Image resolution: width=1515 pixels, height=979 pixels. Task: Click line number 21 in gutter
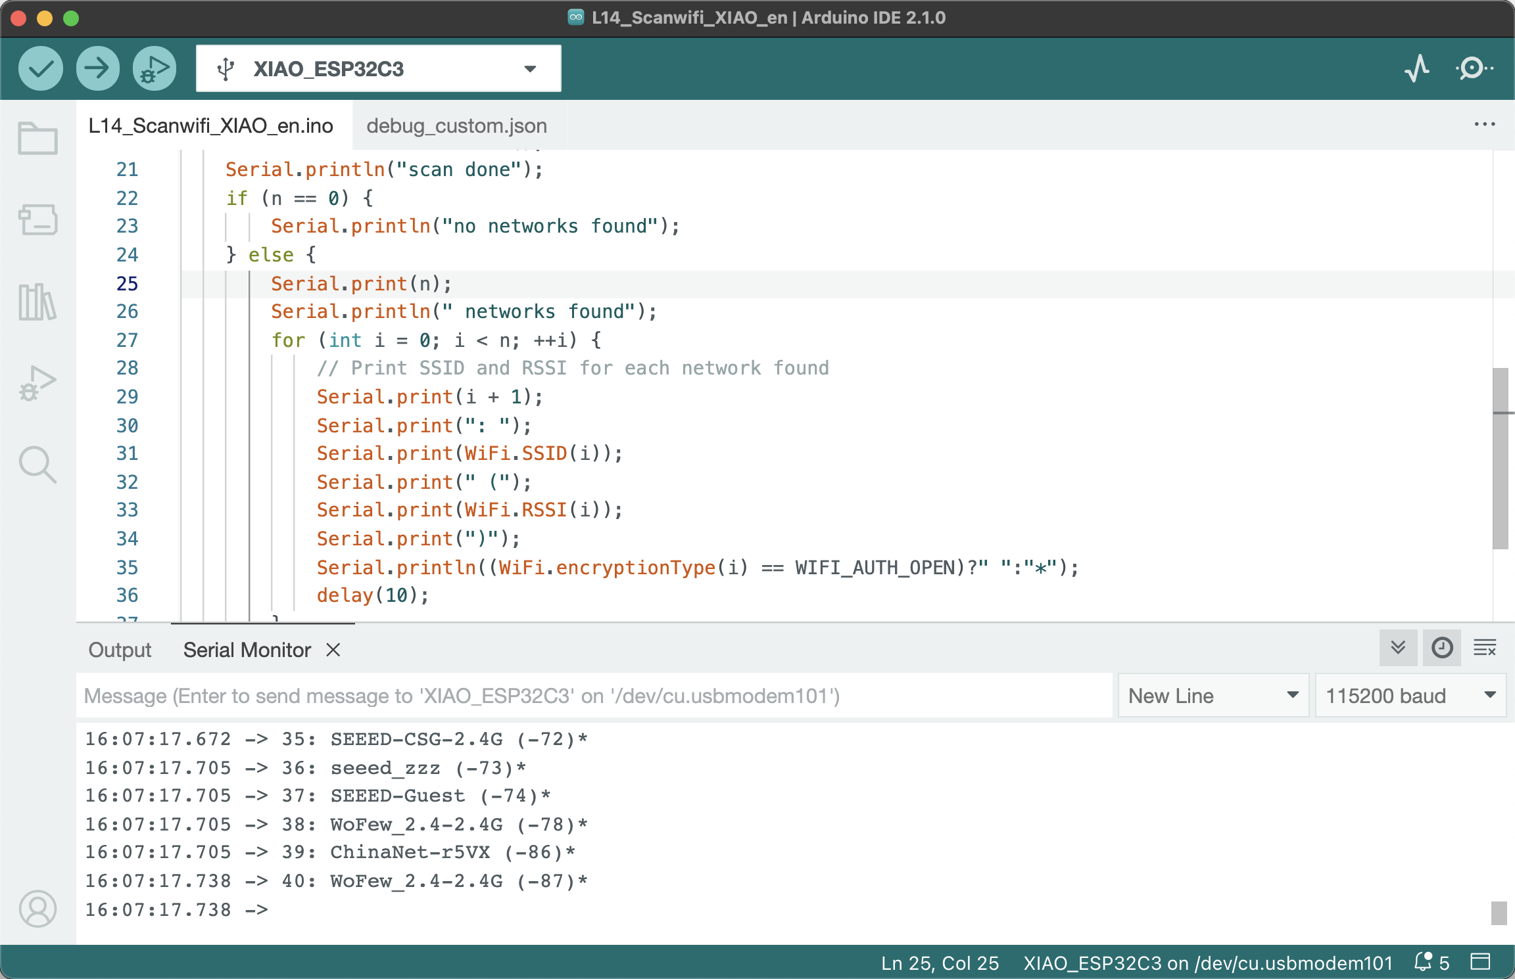tap(128, 170)
